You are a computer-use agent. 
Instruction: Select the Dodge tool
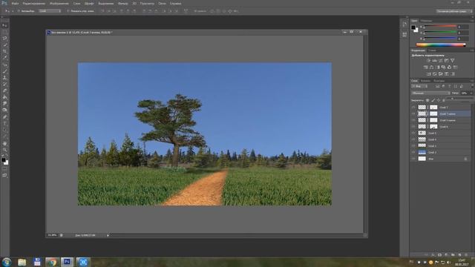point(5,110)
